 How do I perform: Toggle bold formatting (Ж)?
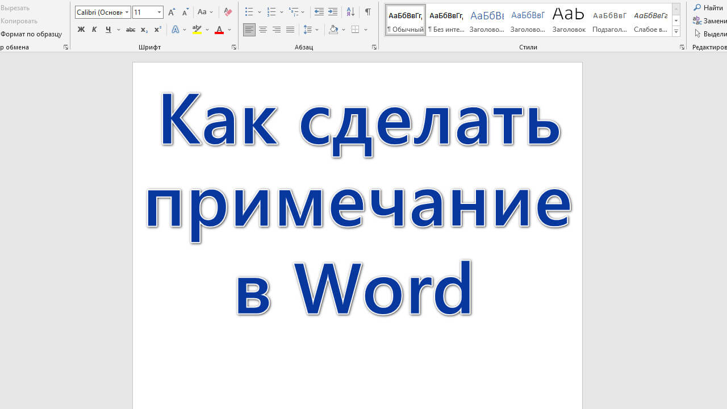tap(81, 30)
